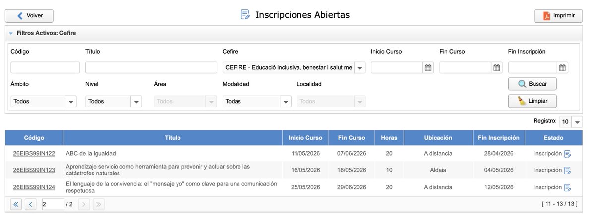
Task: Sort by Título column header
Action: point(173,138)
